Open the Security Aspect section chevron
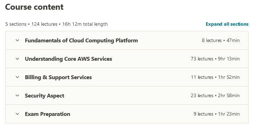Viewport: 253px width, 127px height. (x=17, y=95)
